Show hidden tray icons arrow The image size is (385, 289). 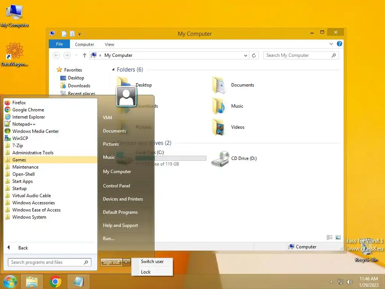click(332, 282)
